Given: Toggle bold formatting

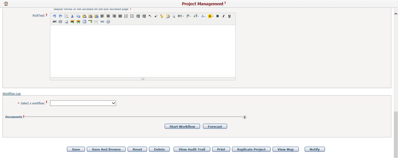Looking at the screenshot, I should click(217, 16).
